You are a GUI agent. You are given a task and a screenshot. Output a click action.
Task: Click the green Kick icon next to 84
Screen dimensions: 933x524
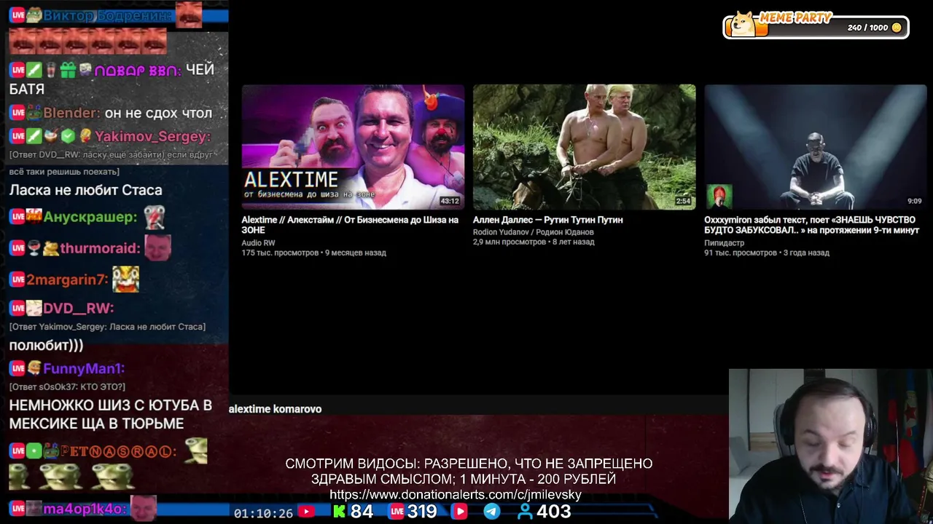(x=340, y=512)
